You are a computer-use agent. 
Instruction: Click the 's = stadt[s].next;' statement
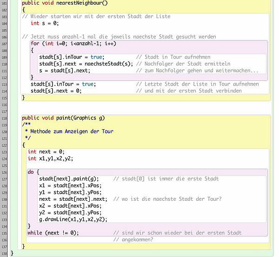pos(65,71)
